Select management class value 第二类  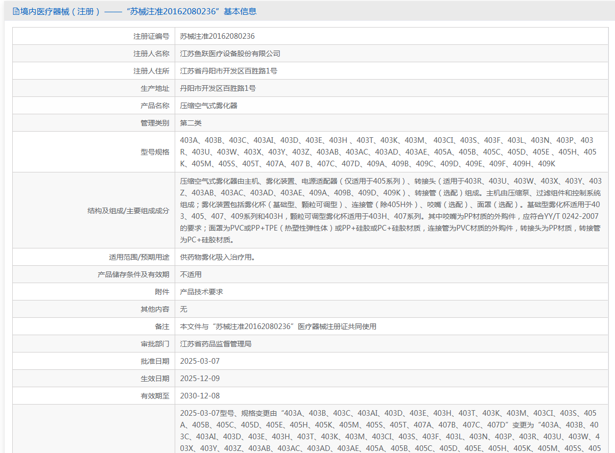(x=191, y=123)
